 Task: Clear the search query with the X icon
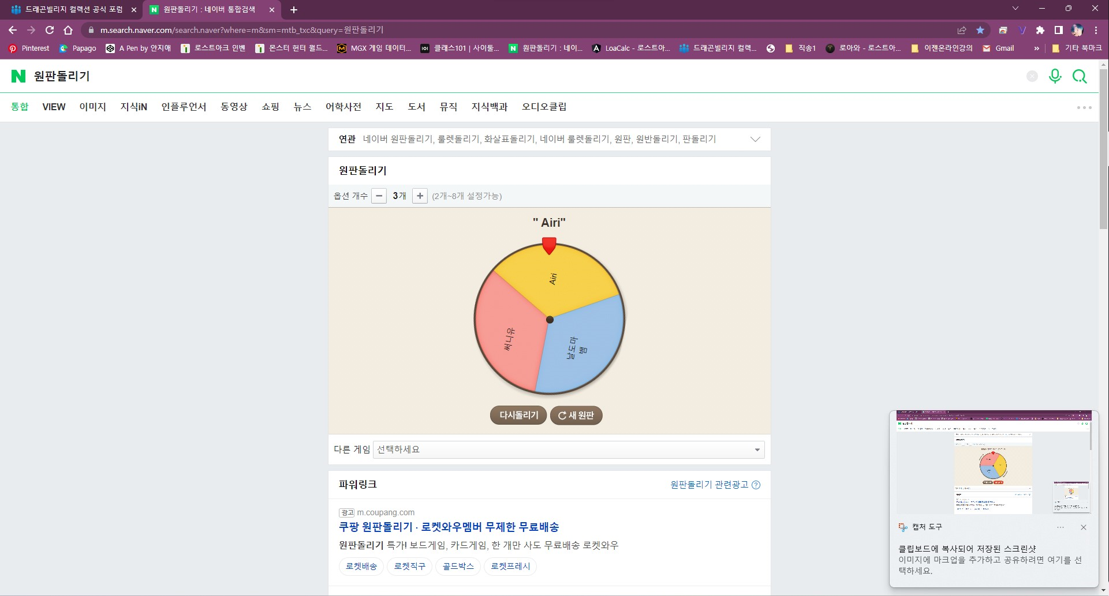[1032, 76]
